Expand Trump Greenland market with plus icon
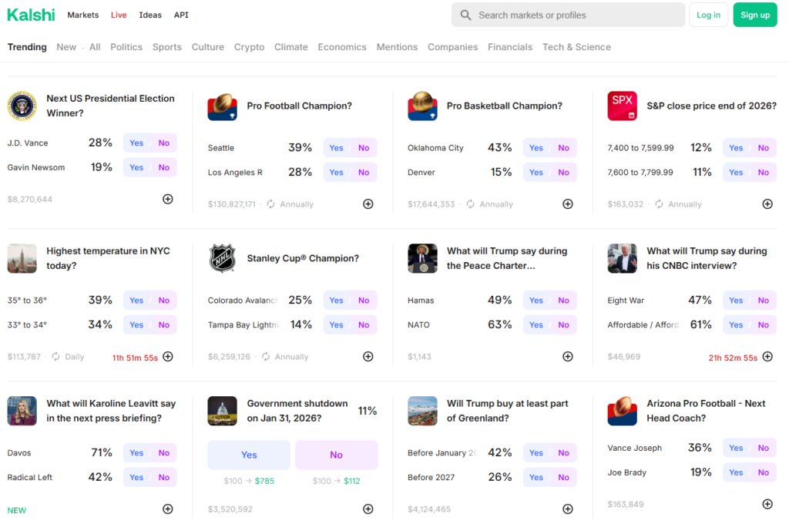Viewport: 789px width, 531px height. 568,509
